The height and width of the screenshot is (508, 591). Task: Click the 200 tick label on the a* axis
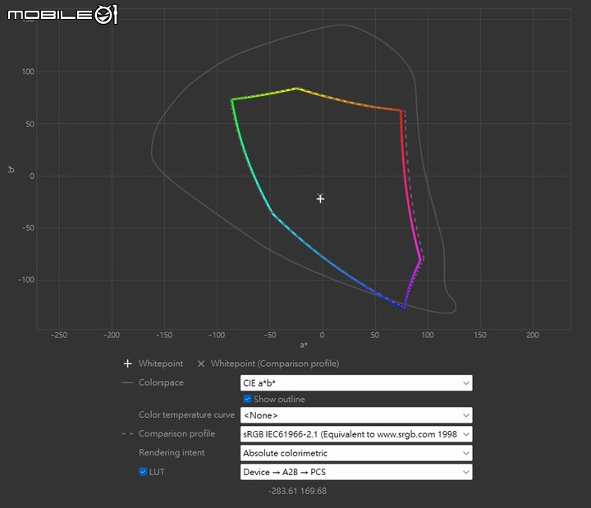533,335
